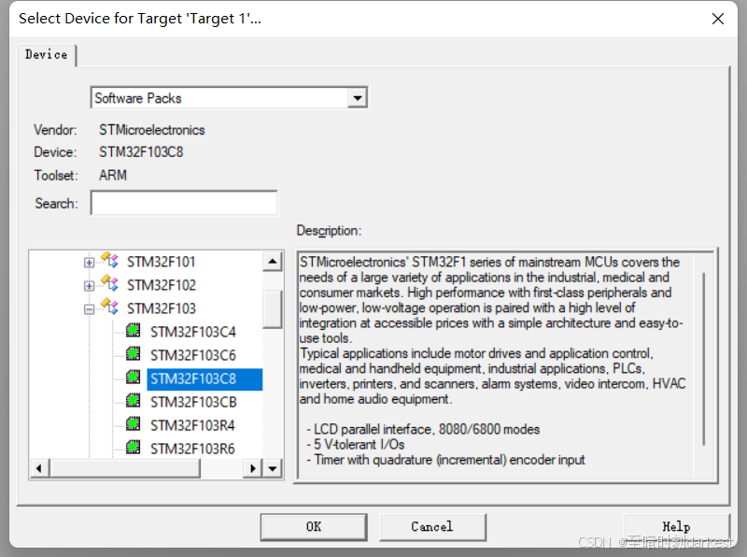The image size is (747, 557).
Task: Click the chip icon beside STM32F103R6
Action: pos(134,448)
